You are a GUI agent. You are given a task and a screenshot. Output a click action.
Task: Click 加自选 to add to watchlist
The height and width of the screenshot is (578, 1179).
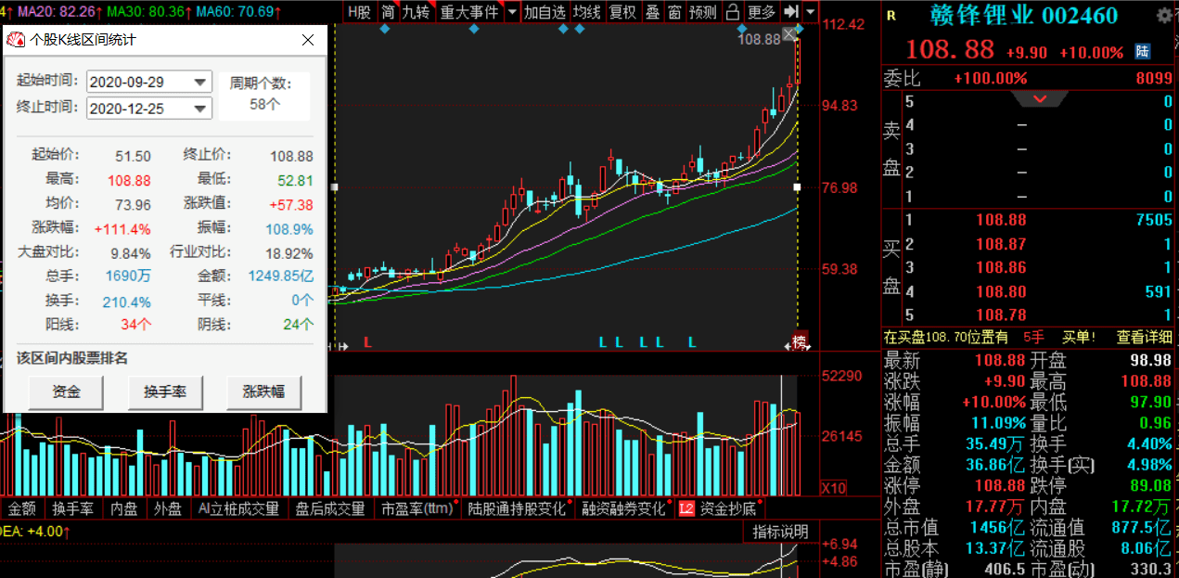click(545, 12)
